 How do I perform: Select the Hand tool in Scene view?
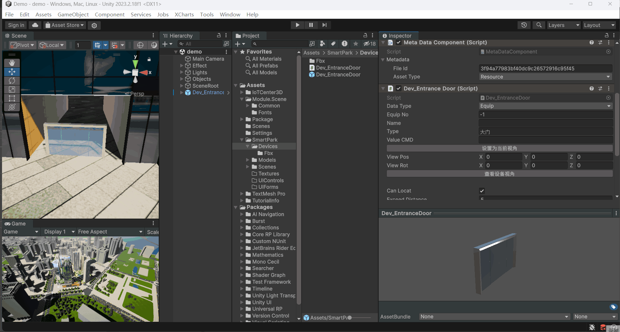[12, 63]
